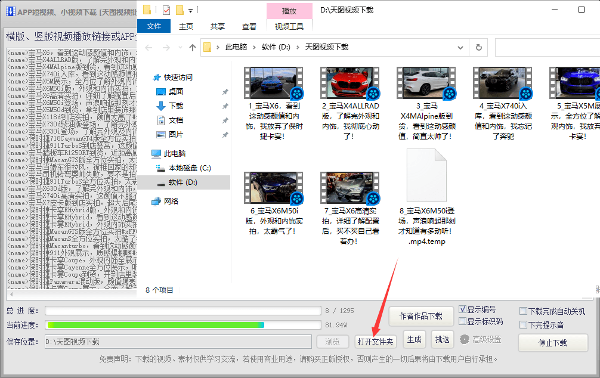Click the up-one-level arrow in Explorer
This screenshot has height=378, width=600.
point(193,48)
